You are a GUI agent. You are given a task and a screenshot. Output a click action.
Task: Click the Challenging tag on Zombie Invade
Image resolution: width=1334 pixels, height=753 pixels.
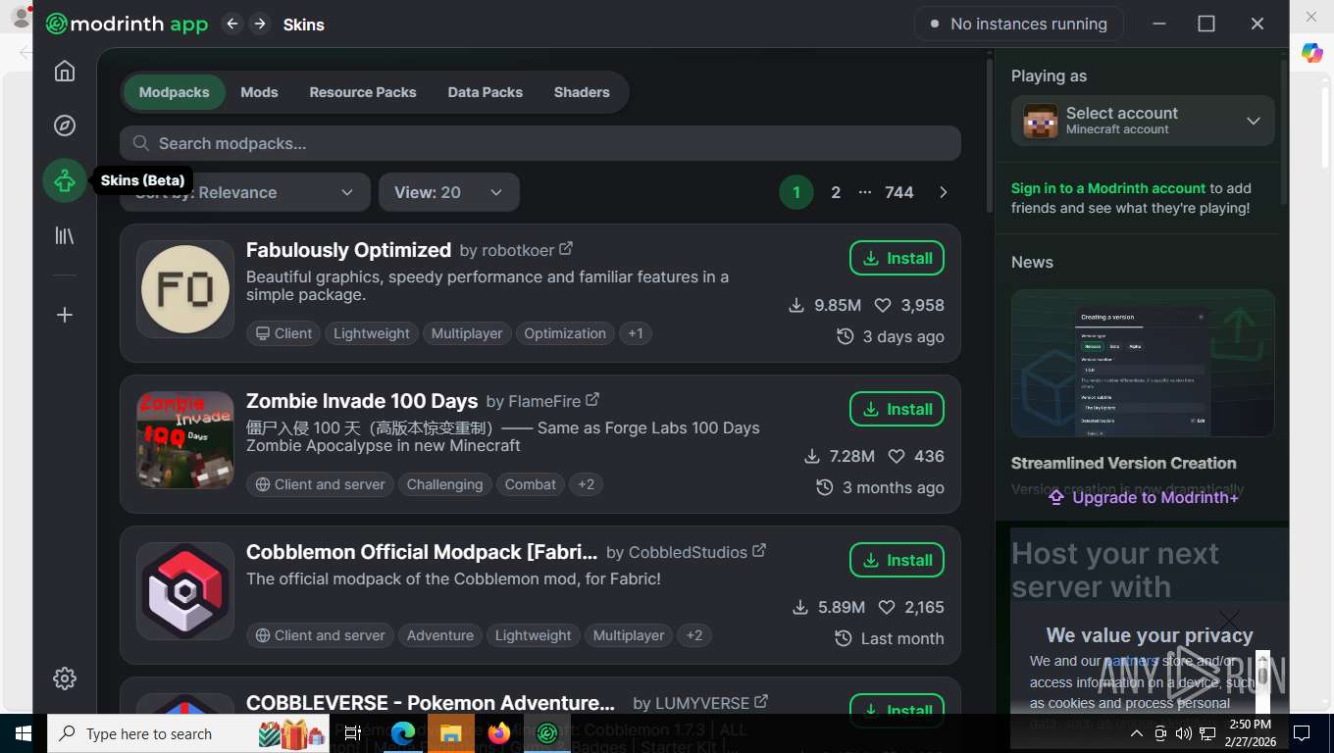(x=444, y=484)
